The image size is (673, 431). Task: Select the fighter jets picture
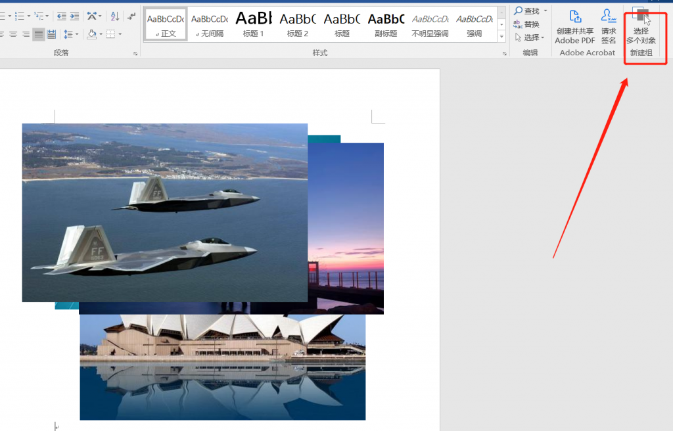[x=165, y=212]
